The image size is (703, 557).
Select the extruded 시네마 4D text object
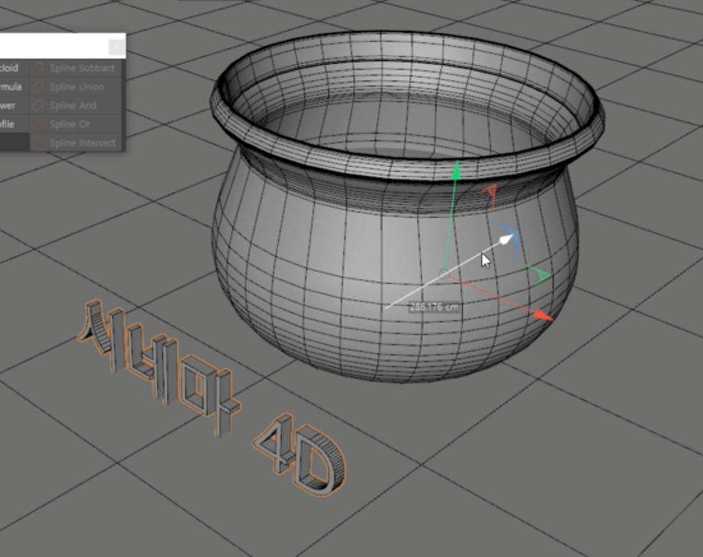[x=211, y=398]
